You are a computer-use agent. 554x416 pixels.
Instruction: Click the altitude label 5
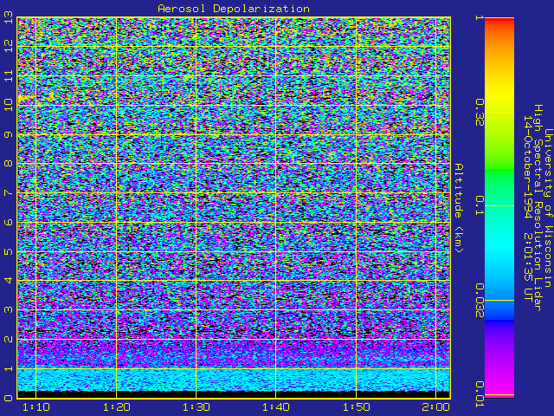point(8,251)
